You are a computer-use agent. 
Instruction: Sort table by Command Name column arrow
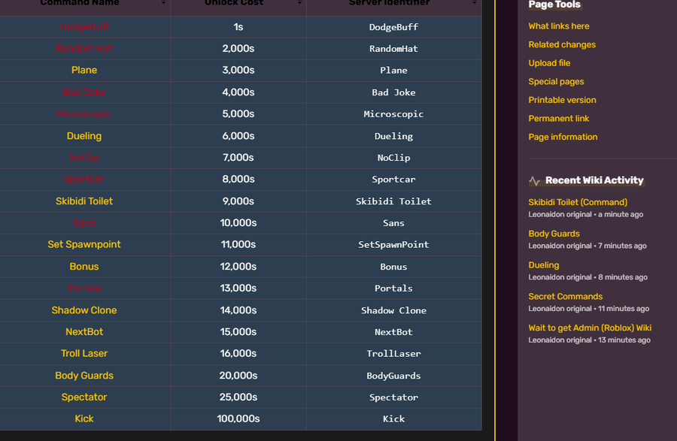click(164, 4)
